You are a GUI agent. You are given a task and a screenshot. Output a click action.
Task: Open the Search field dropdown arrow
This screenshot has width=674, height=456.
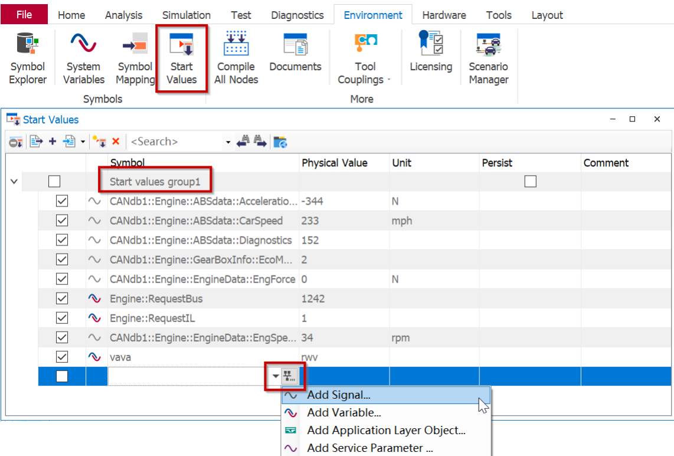[228, 142]
